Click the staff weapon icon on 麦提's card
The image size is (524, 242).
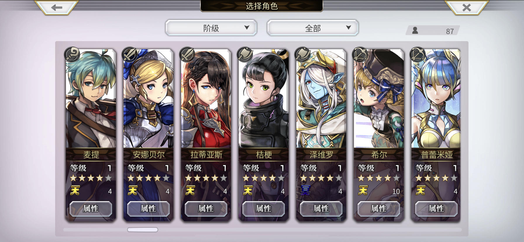[x=72, y=54]
